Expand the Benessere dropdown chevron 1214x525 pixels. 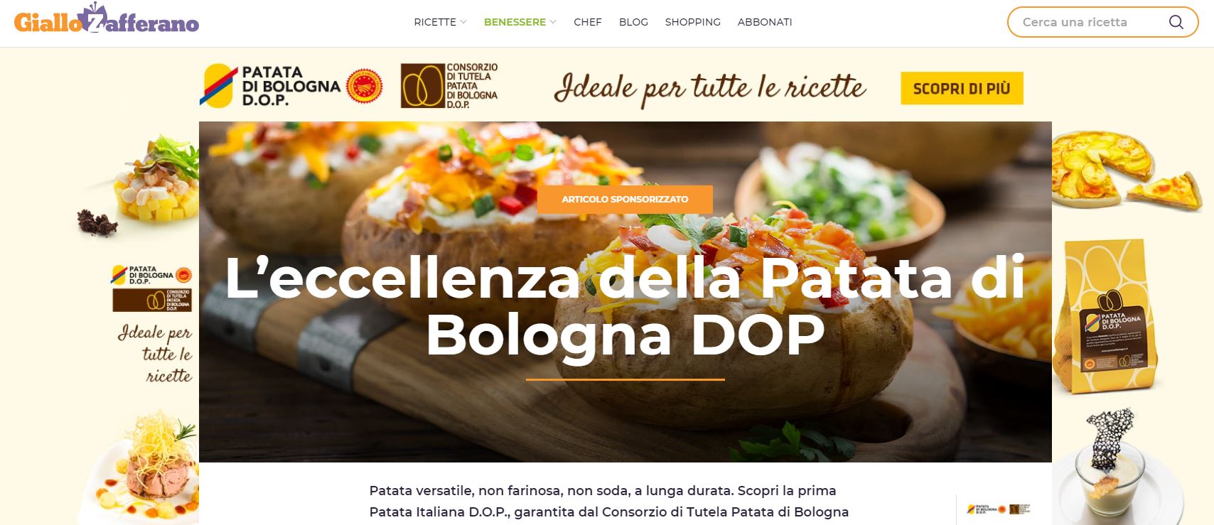[553, 22]
